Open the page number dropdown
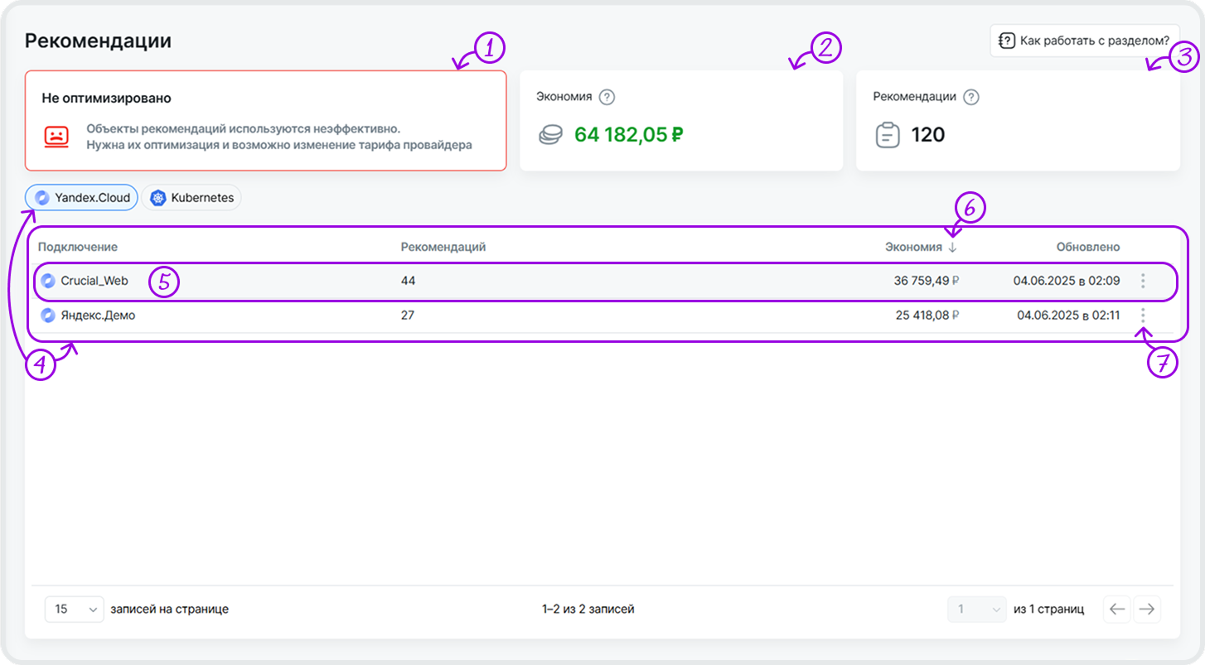 pyautogui.click(x=976, y=610)
